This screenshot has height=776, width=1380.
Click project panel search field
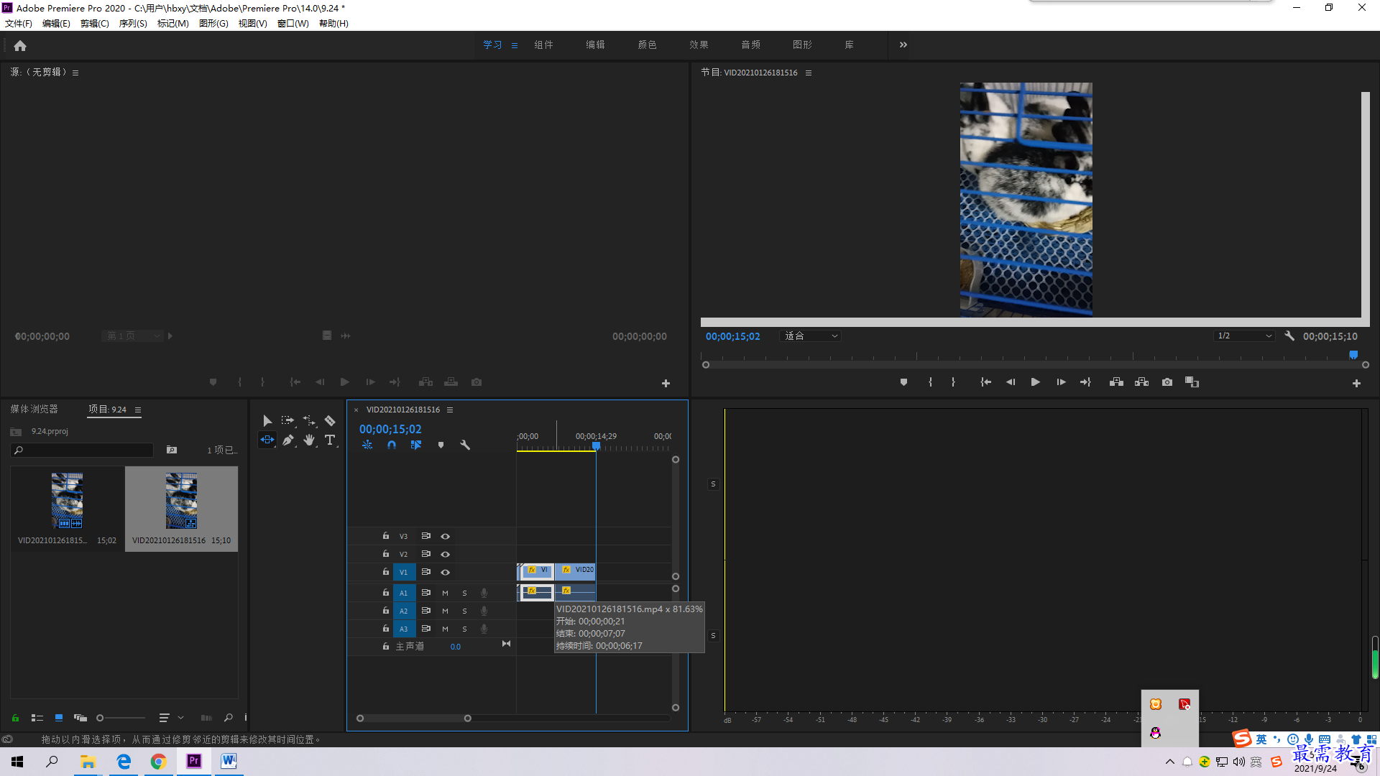click(82, 450)
